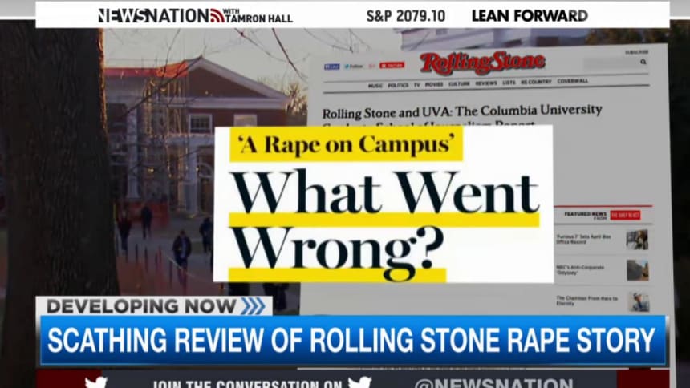
Task: Click 'Join the conversation on' text
Action: click(x=248, y=384)
